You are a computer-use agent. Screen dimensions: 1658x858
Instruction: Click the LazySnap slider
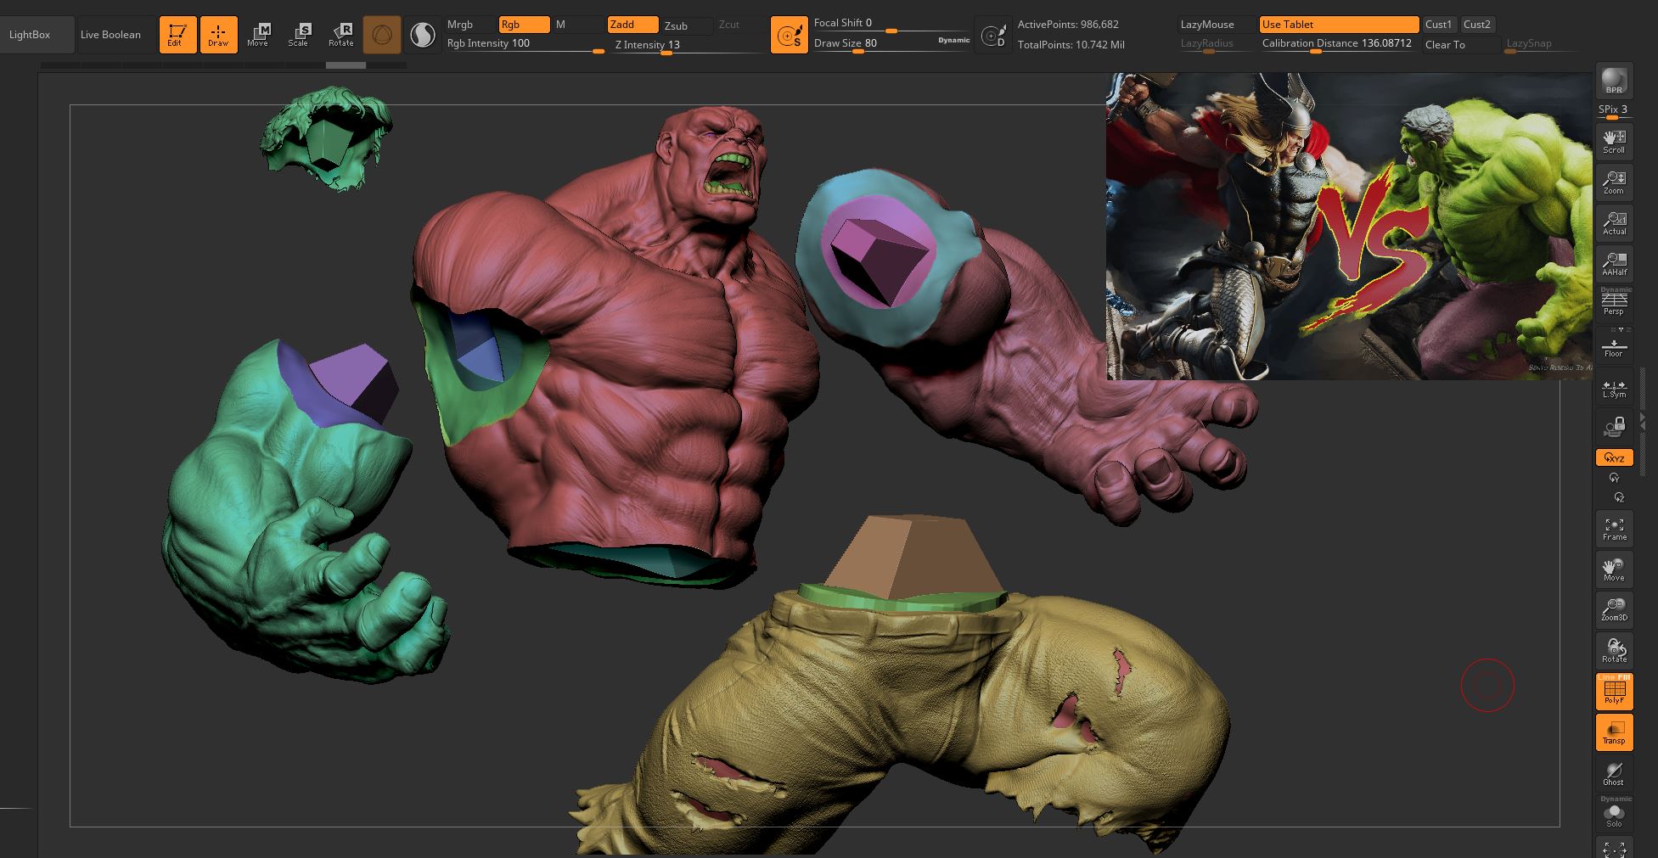(1542, 44)
